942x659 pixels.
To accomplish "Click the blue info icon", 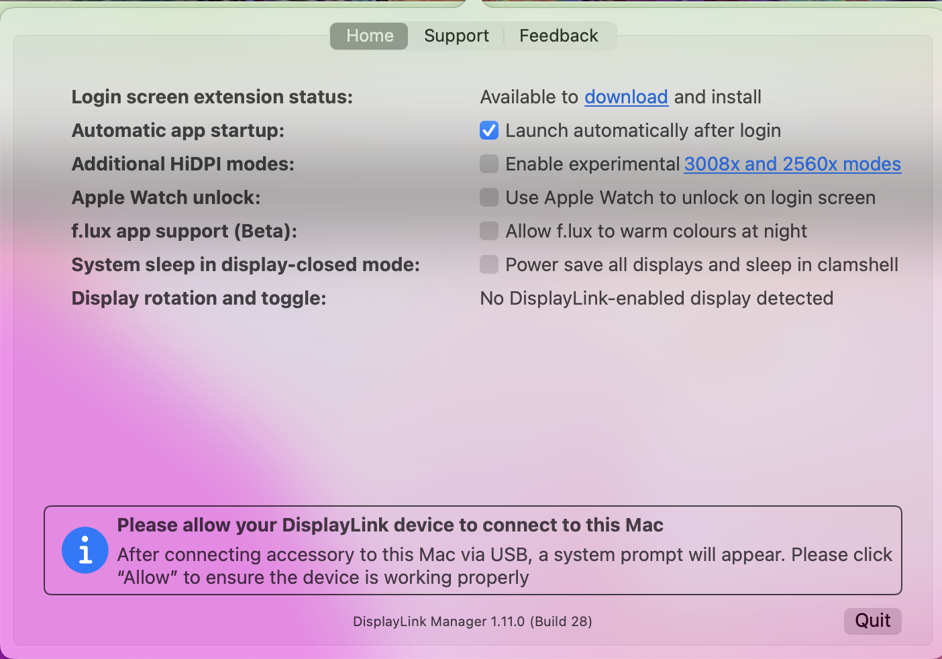I will point(85,550).
